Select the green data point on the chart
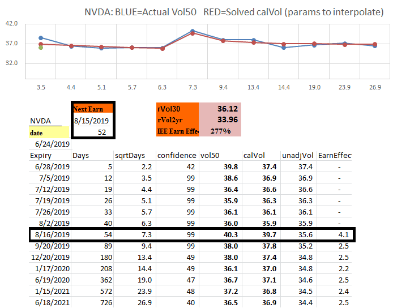 coord(41,48)
